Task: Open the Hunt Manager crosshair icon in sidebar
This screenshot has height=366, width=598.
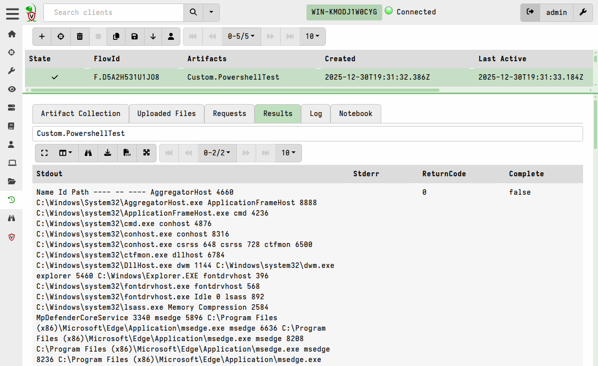Action: click(x=11, y=52)
